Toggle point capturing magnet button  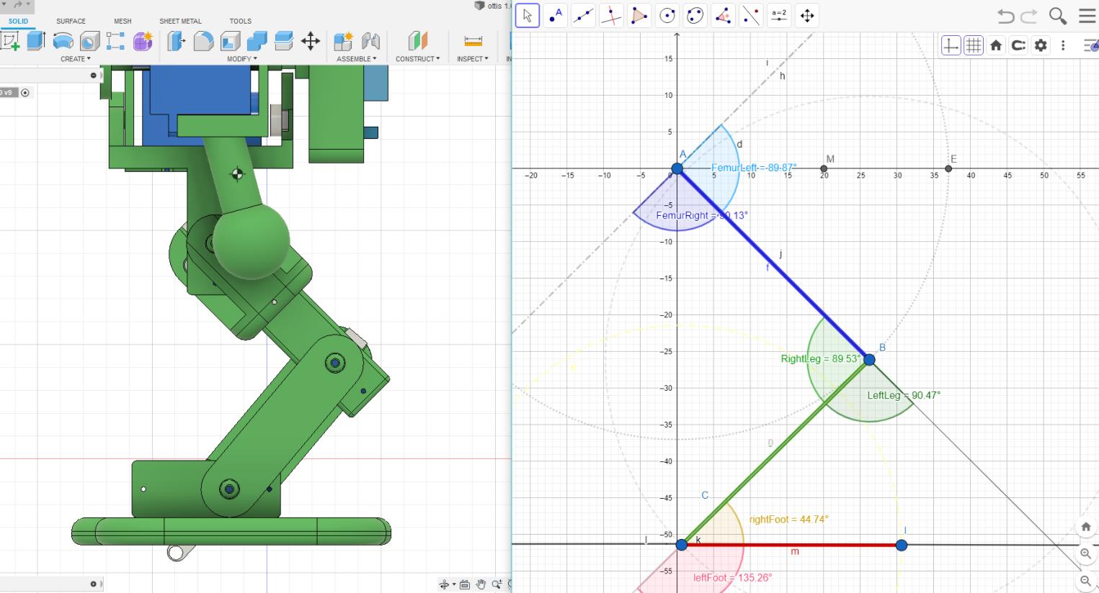click(x=1018, y=46)
